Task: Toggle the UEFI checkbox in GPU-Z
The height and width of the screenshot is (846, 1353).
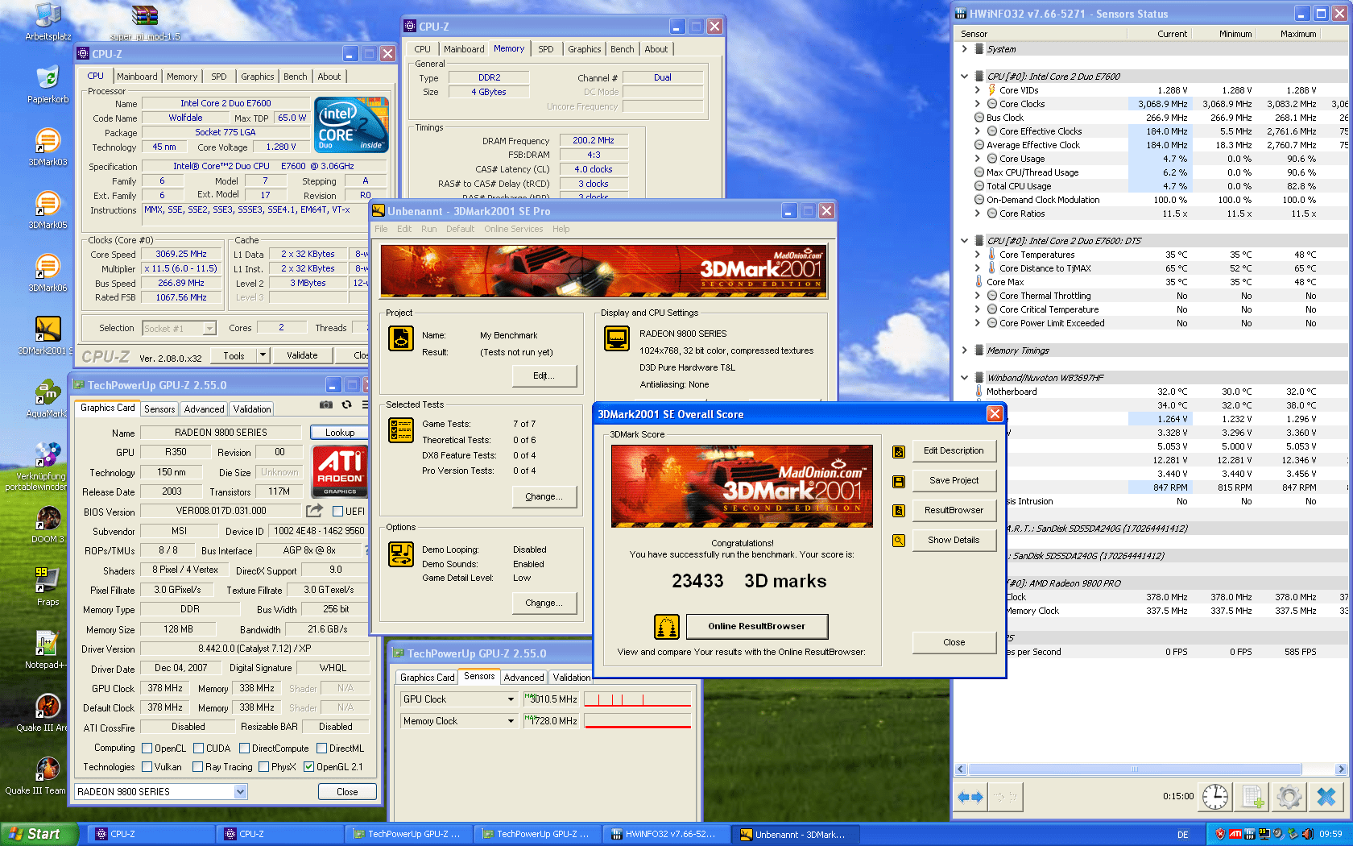Action: (337, 512)
